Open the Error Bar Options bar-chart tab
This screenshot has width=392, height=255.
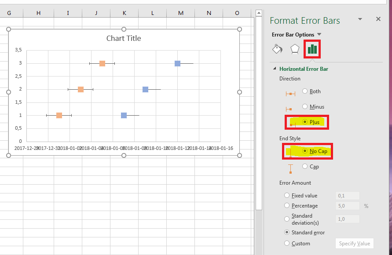tap(312, 49)
